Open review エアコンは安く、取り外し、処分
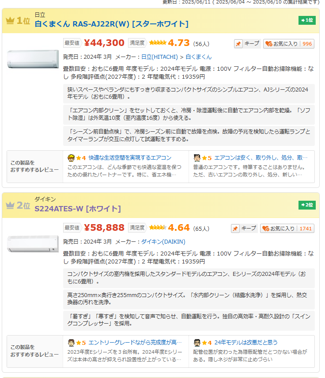This screenshot has width=325, height=378. [x=261, y=158]
